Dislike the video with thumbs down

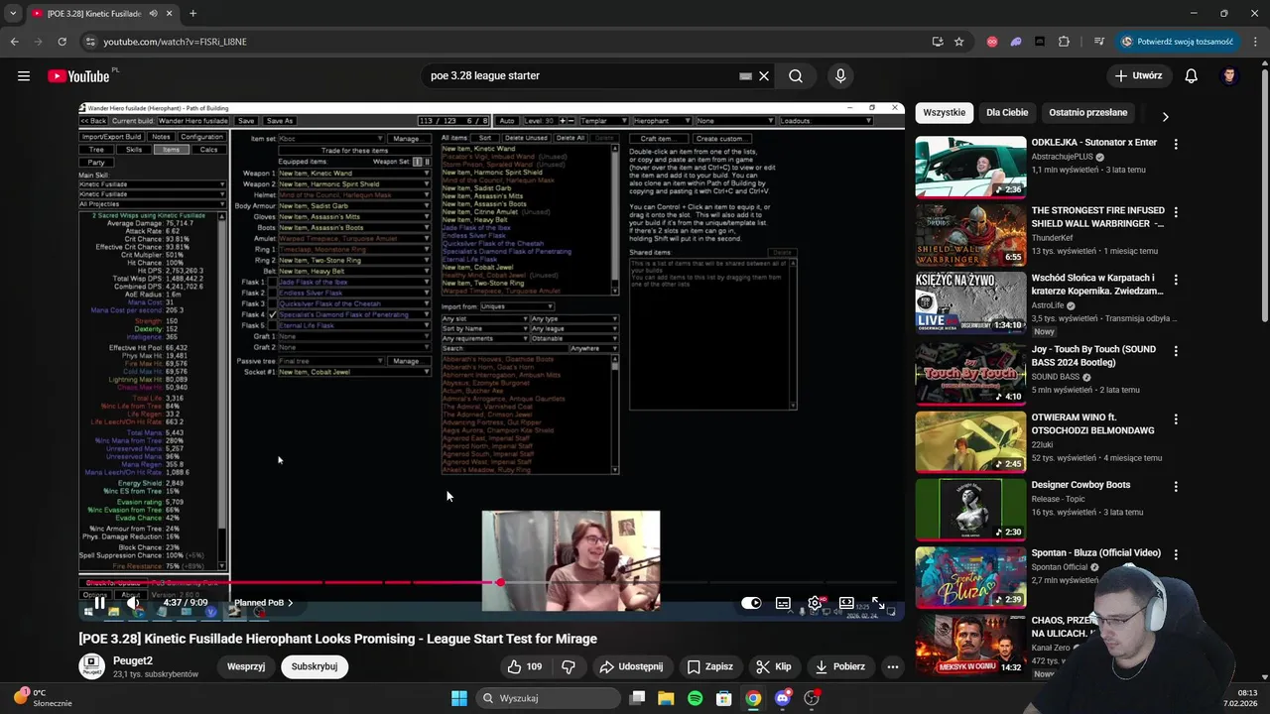(x=569, y=666)
